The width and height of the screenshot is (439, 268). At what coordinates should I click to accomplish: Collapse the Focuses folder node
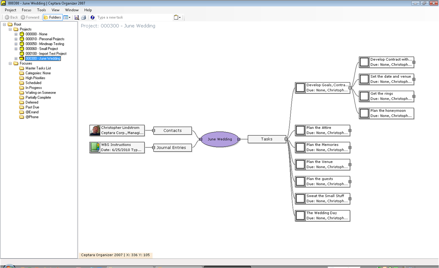pyautogui.click(x=10, y=63)
